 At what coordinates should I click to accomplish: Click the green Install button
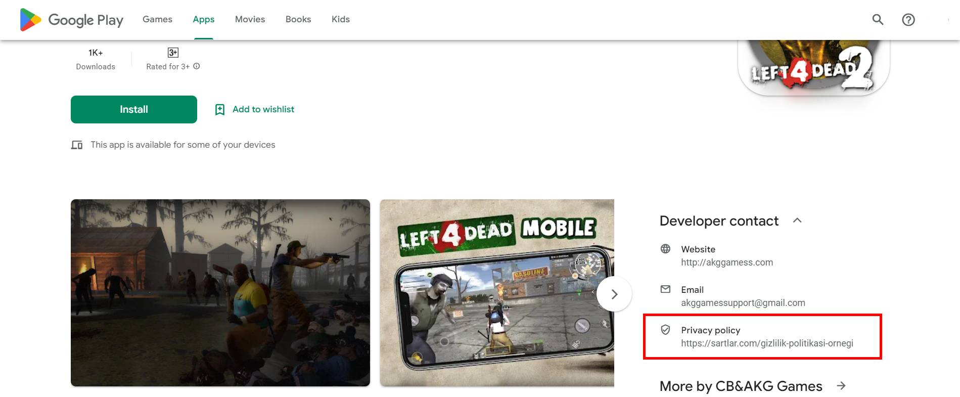pyautogui.click(x=134, y=109)
